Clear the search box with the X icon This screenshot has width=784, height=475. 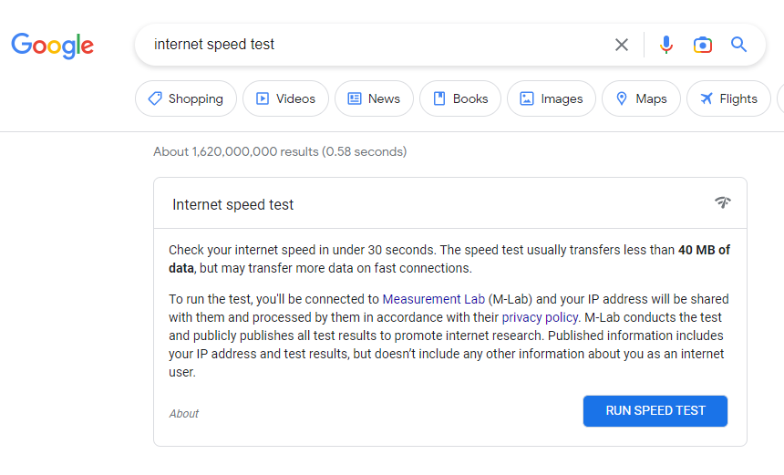(x=622, y=45)
